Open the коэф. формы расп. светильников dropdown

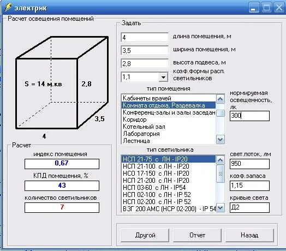(x=163, y=77)
